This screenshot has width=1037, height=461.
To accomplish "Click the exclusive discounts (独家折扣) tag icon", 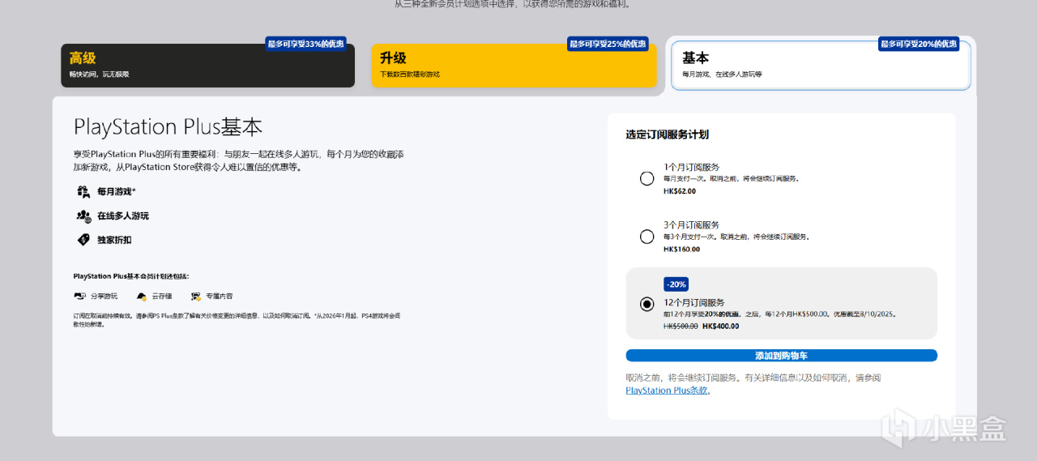I will [x=83, y=240].
